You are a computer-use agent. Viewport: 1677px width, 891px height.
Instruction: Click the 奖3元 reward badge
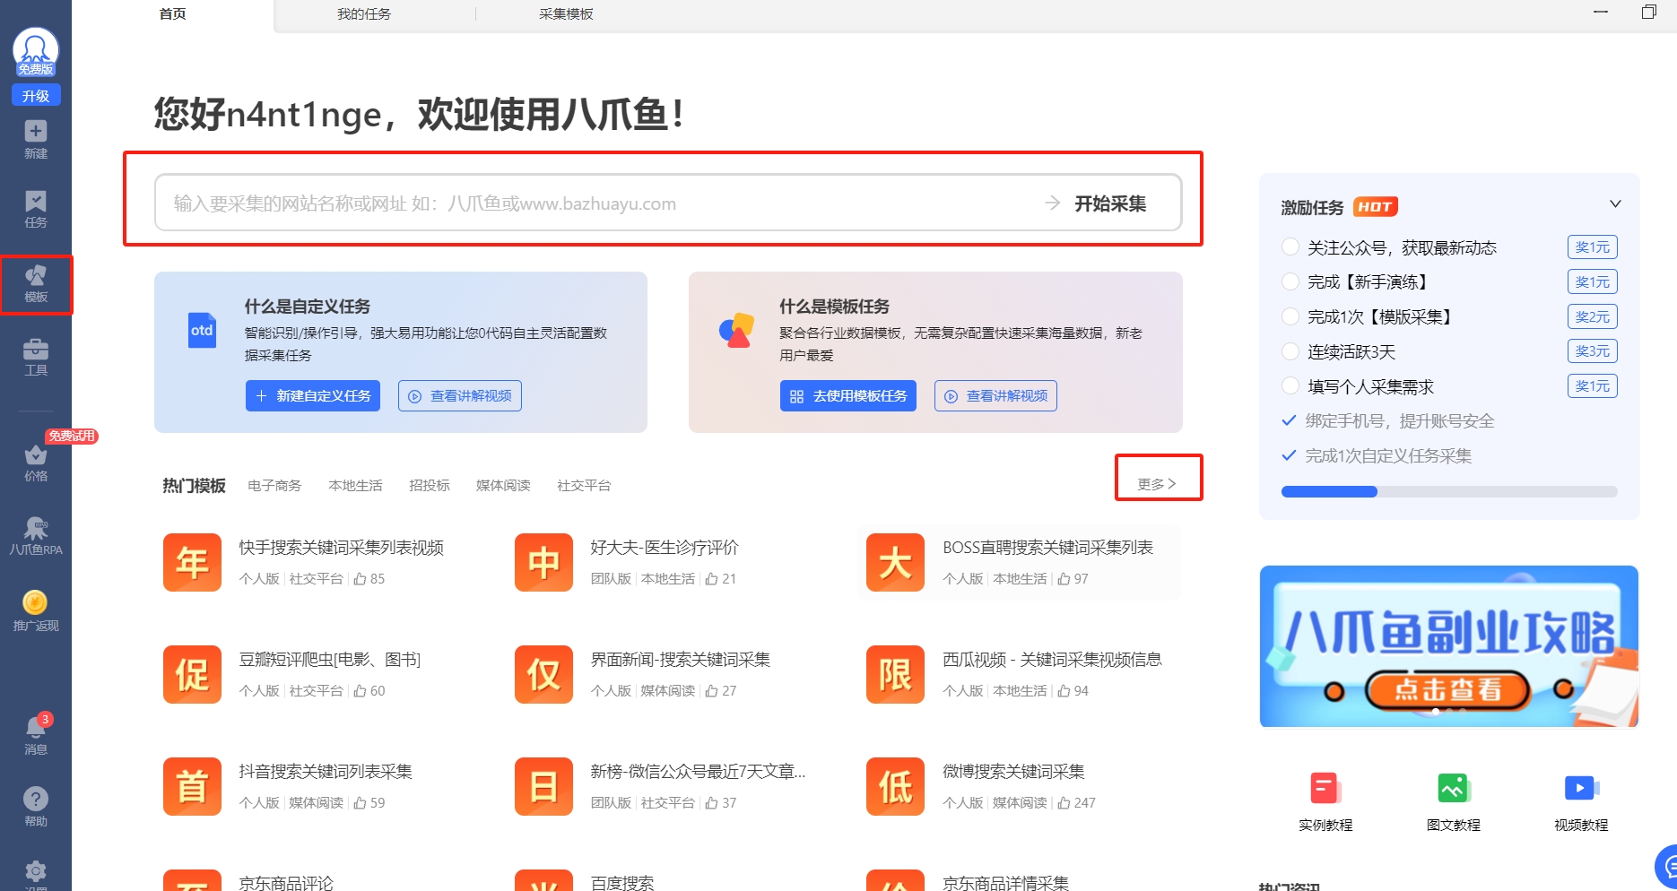[x=1592, y=351]
